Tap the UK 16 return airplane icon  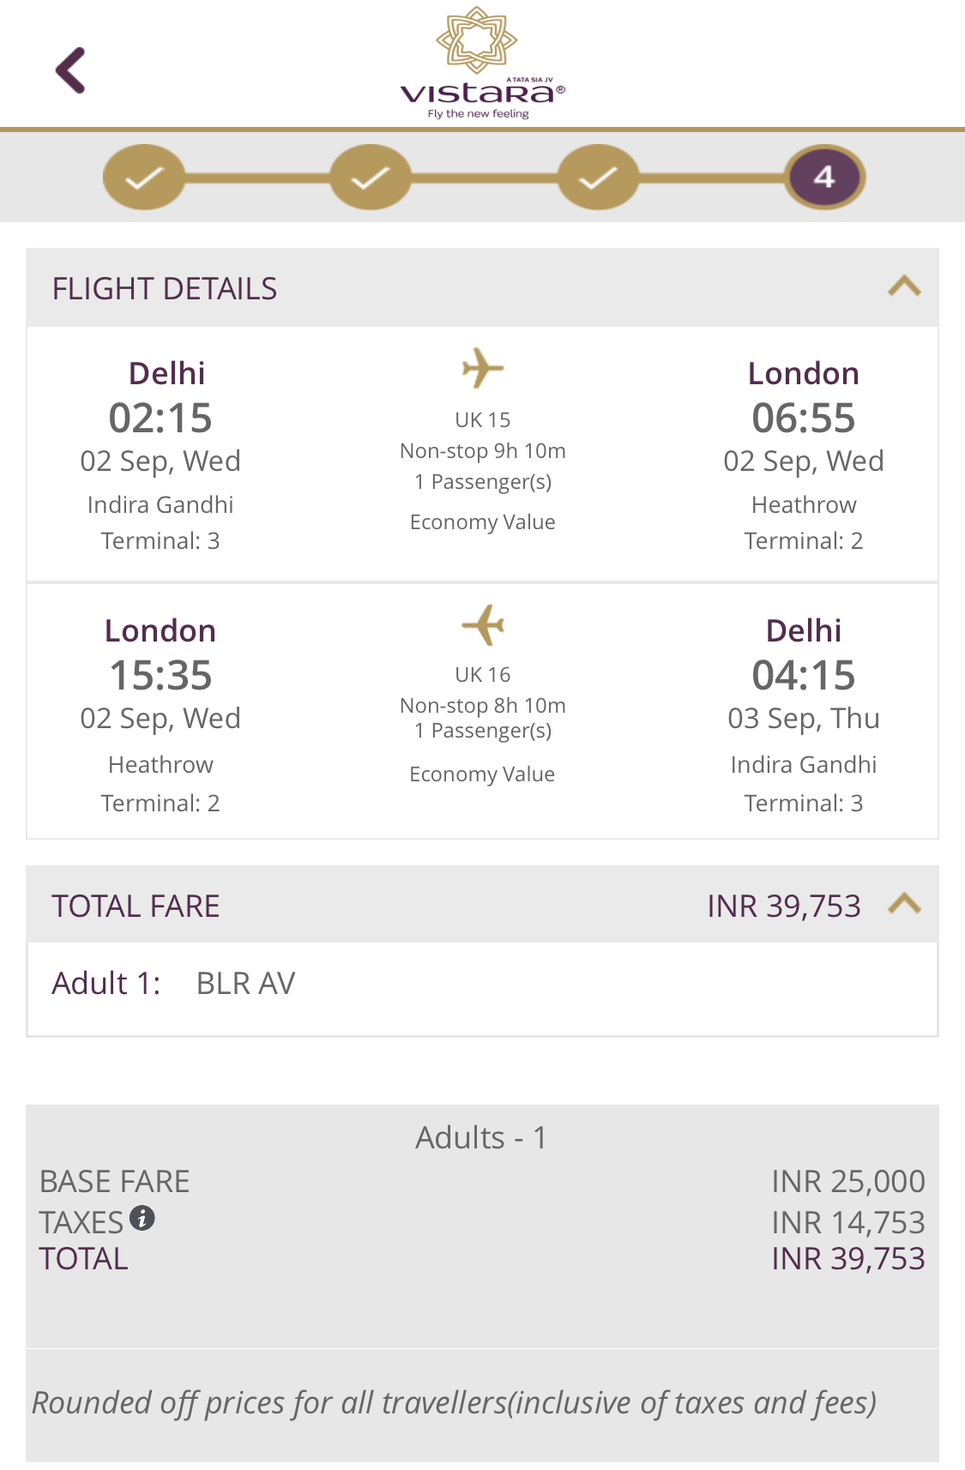pos(483,624)
